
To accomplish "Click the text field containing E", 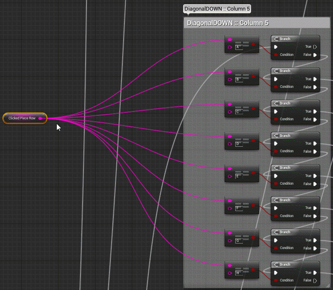I will point(239,177).
